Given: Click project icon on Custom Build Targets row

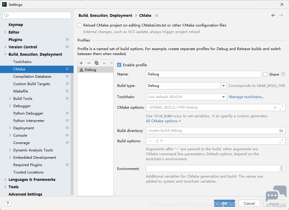Looking at the screenshot, I should [67, 84].
